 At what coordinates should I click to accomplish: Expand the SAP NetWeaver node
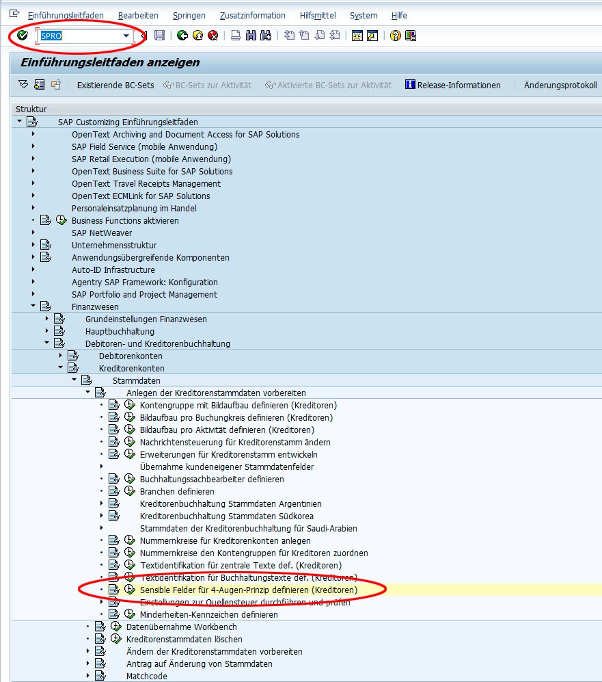pyautogui.click(x=33, y=233)
